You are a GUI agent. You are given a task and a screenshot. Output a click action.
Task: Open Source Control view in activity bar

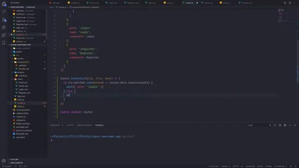(x=4, y=20)
